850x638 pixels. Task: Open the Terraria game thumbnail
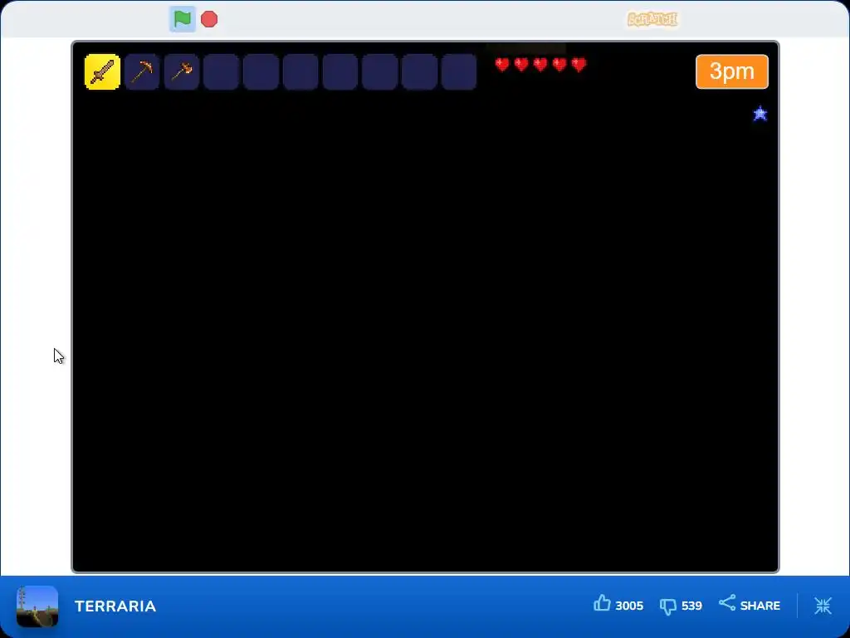point(37,606)
